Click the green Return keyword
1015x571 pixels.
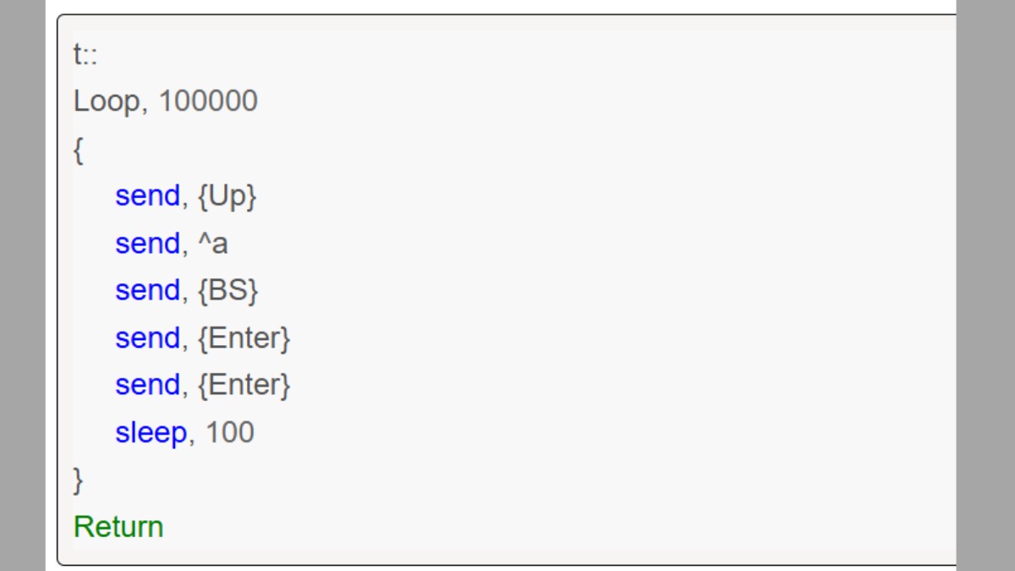(118, 526)
